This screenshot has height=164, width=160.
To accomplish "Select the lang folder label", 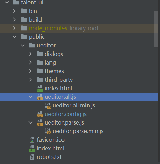I will point(50,62).
